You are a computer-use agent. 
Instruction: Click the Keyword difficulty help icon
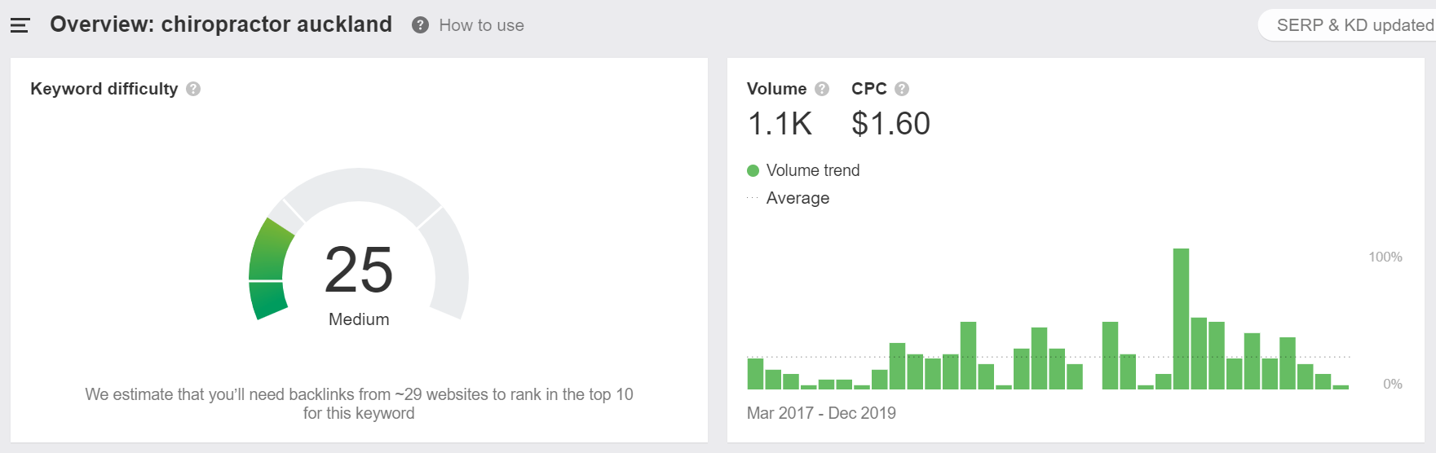(193, 89)
